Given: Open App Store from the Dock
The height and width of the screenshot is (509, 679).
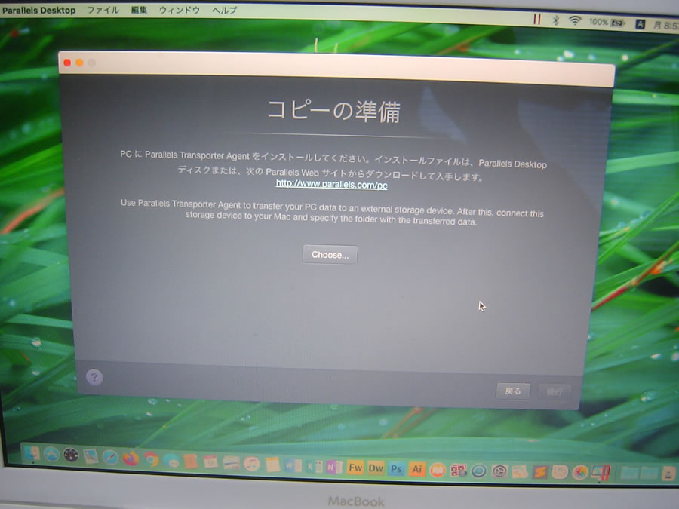Looking at the screenshot, I should point(51,455).
